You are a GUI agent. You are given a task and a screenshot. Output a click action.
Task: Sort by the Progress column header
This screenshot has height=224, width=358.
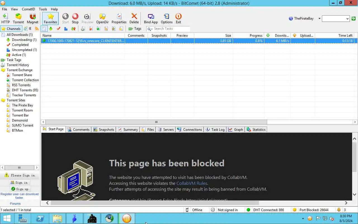(248, 36)
